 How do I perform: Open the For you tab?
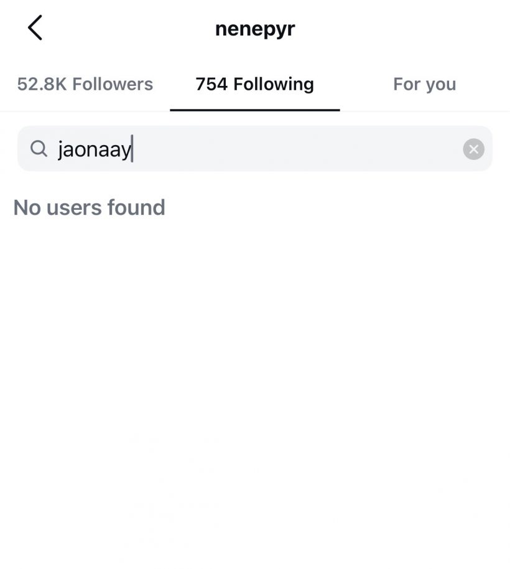pos(424,84)
